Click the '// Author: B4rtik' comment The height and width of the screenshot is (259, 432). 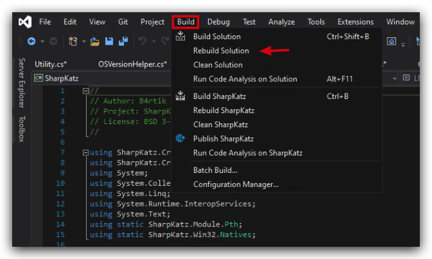[128, 101]
